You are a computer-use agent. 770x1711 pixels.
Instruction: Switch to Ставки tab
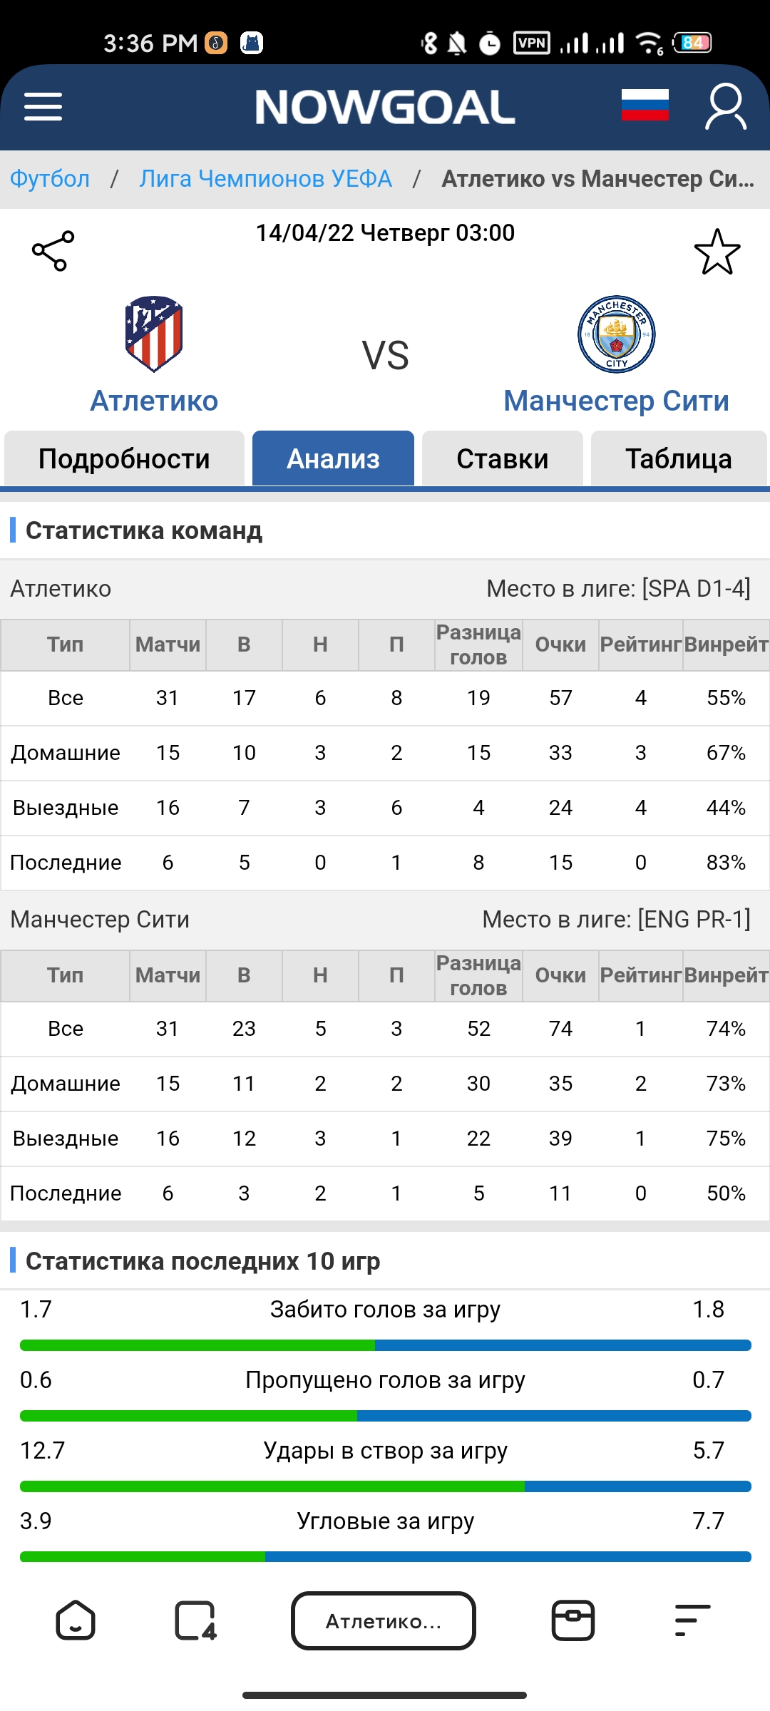503,458
